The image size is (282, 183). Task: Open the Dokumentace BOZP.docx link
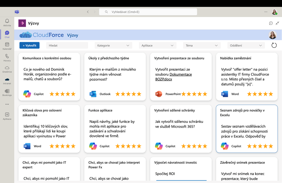tap(174, 77)
